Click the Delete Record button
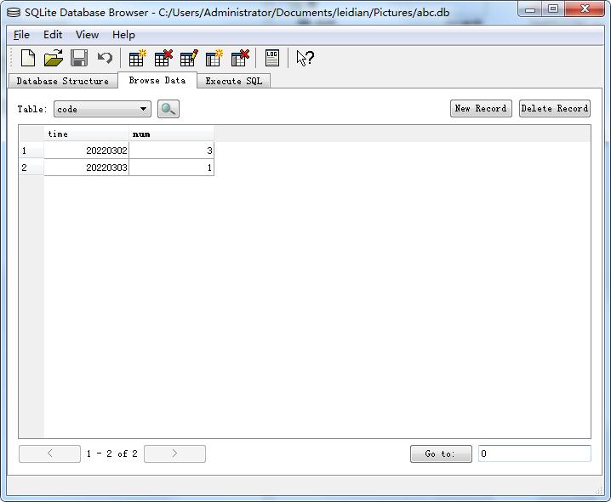 (x=555, y=108)
